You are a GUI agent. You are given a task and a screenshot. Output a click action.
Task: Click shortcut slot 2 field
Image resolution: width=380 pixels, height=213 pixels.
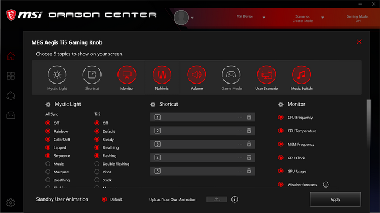[202, 131]
